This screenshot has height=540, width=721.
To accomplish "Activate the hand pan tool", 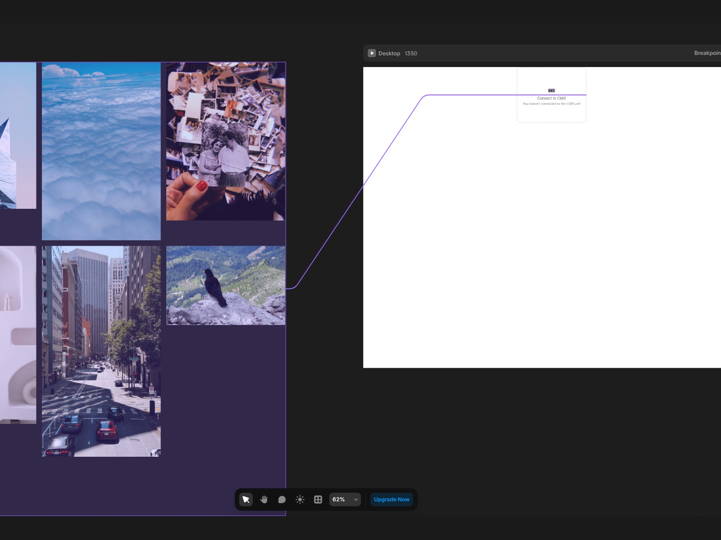I will point(264,499).
